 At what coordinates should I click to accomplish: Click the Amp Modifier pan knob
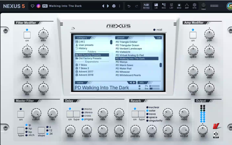coord(209,34)
